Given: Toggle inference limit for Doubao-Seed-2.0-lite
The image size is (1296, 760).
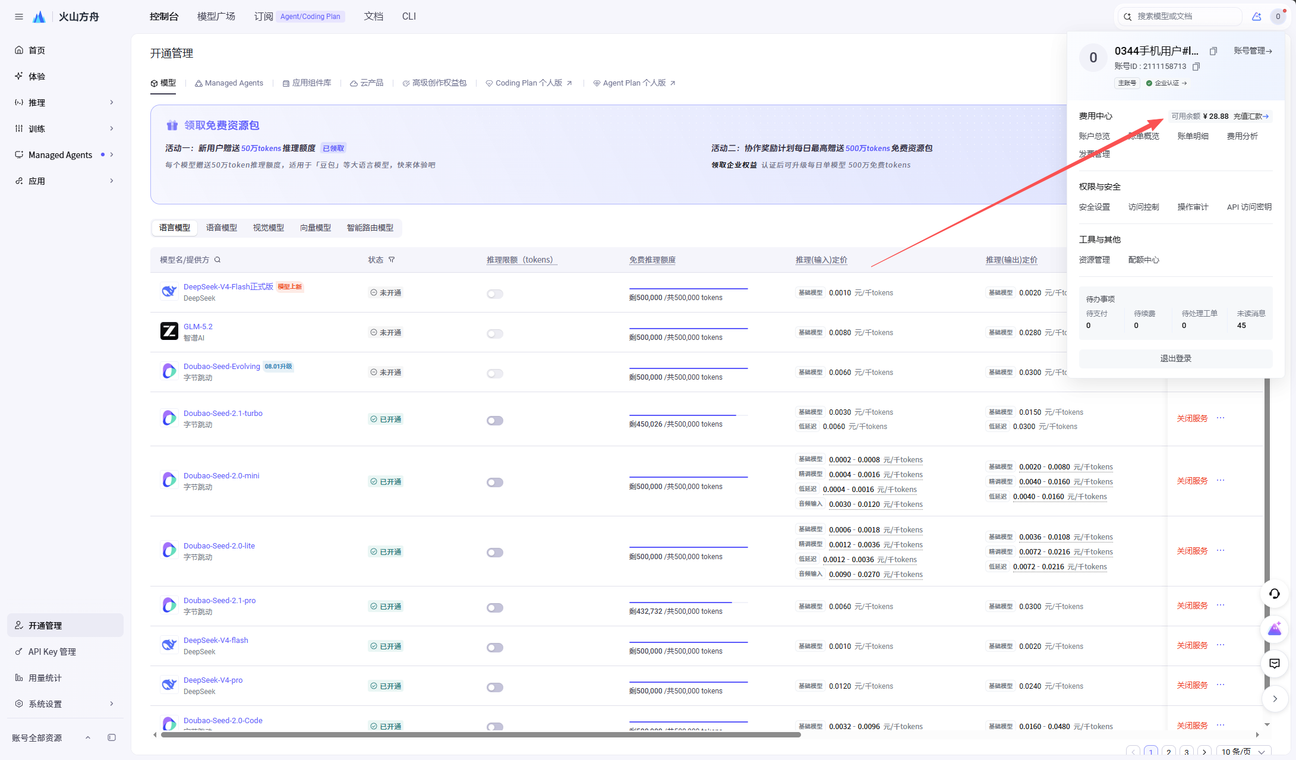Looking at the screenshot, I should [x=495, y=553].
